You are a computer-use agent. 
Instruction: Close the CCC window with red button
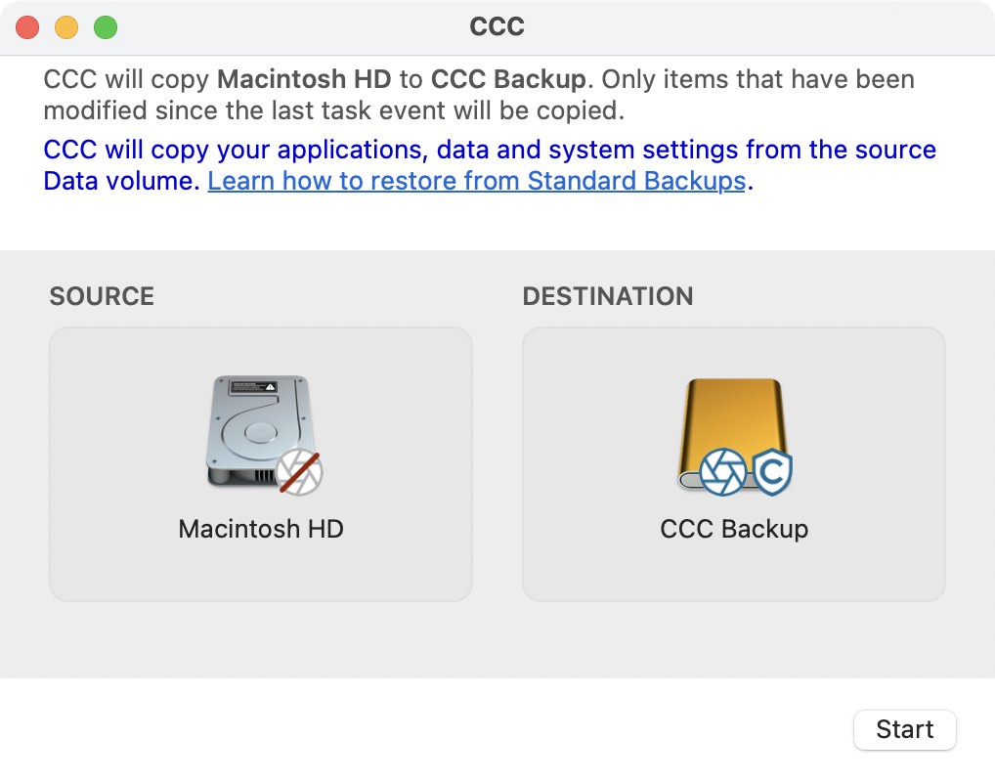[x=27, y=27]
